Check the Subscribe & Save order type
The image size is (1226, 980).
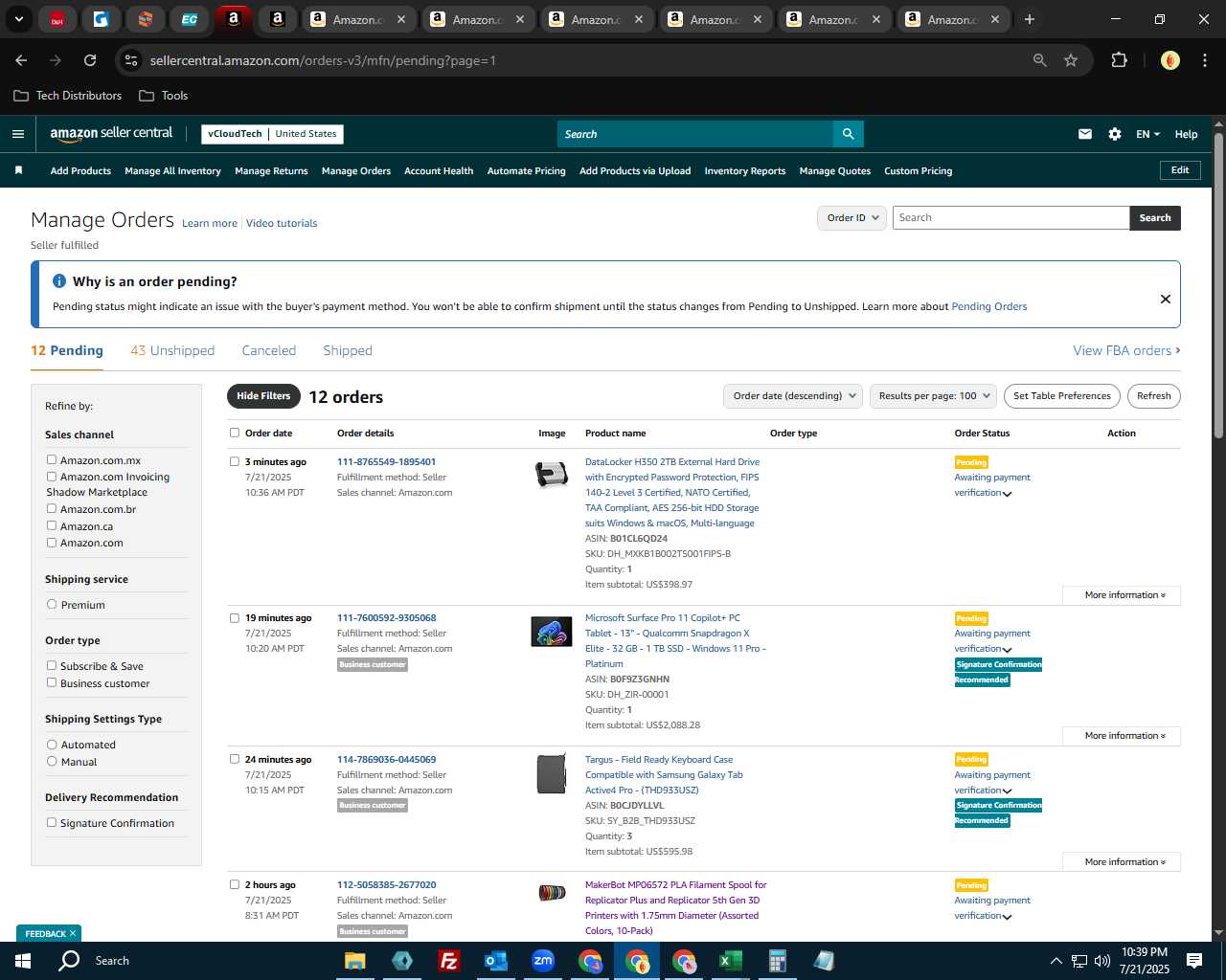(x=52, y=666)
